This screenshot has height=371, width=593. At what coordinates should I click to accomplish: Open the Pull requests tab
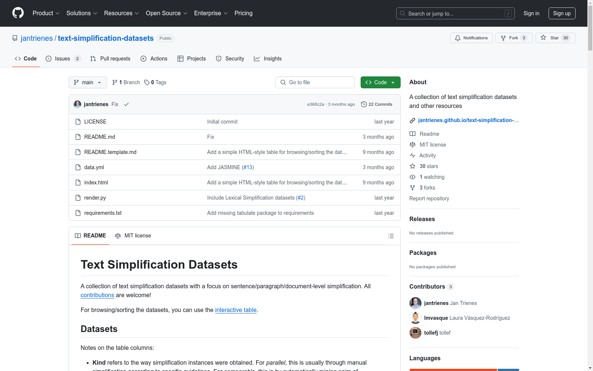coord(110,59)
